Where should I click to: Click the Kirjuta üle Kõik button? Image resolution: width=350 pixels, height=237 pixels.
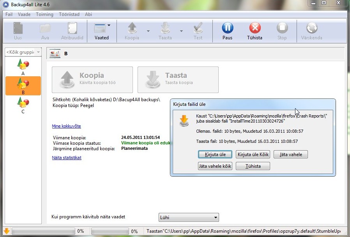tap(253, 154)
